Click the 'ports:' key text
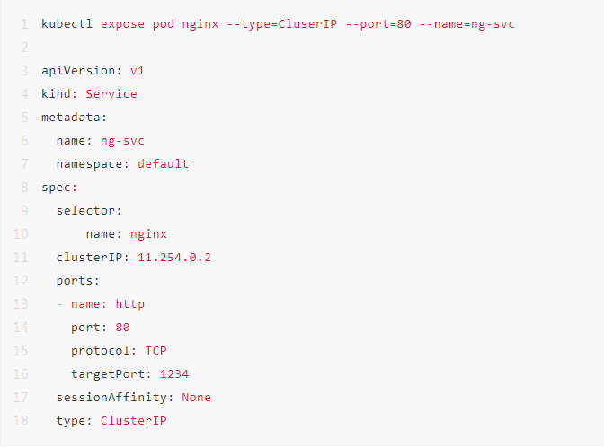 coord(77,281)
